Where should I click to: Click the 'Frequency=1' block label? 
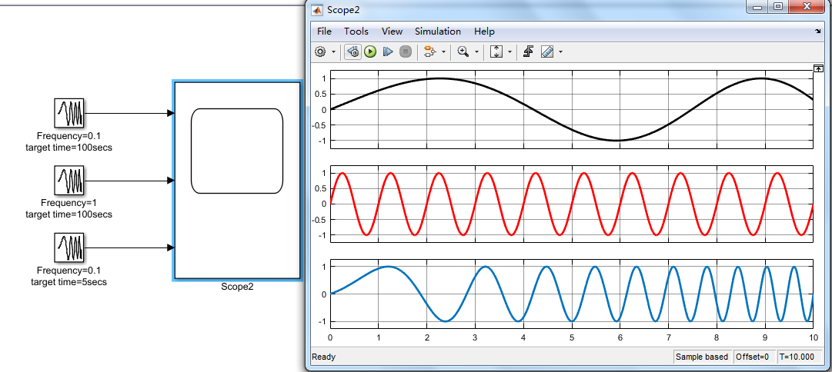68,203
